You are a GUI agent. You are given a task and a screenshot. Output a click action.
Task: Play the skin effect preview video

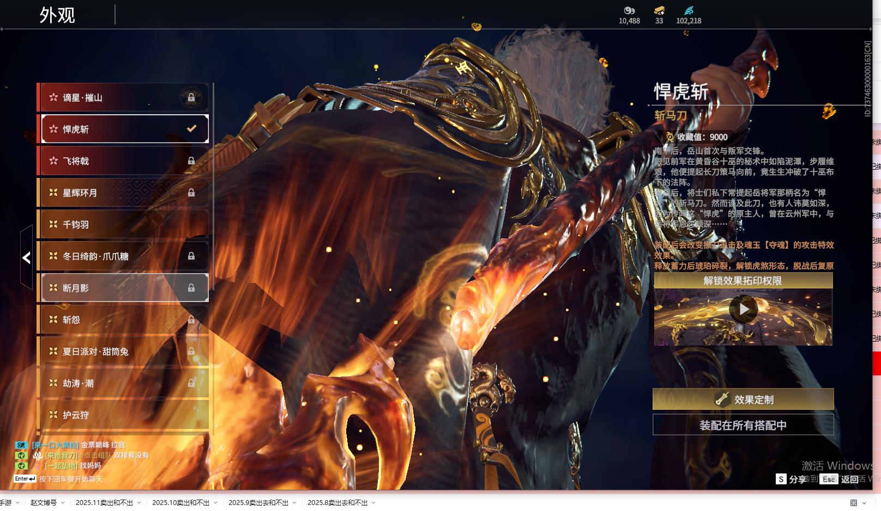(744, 309)
